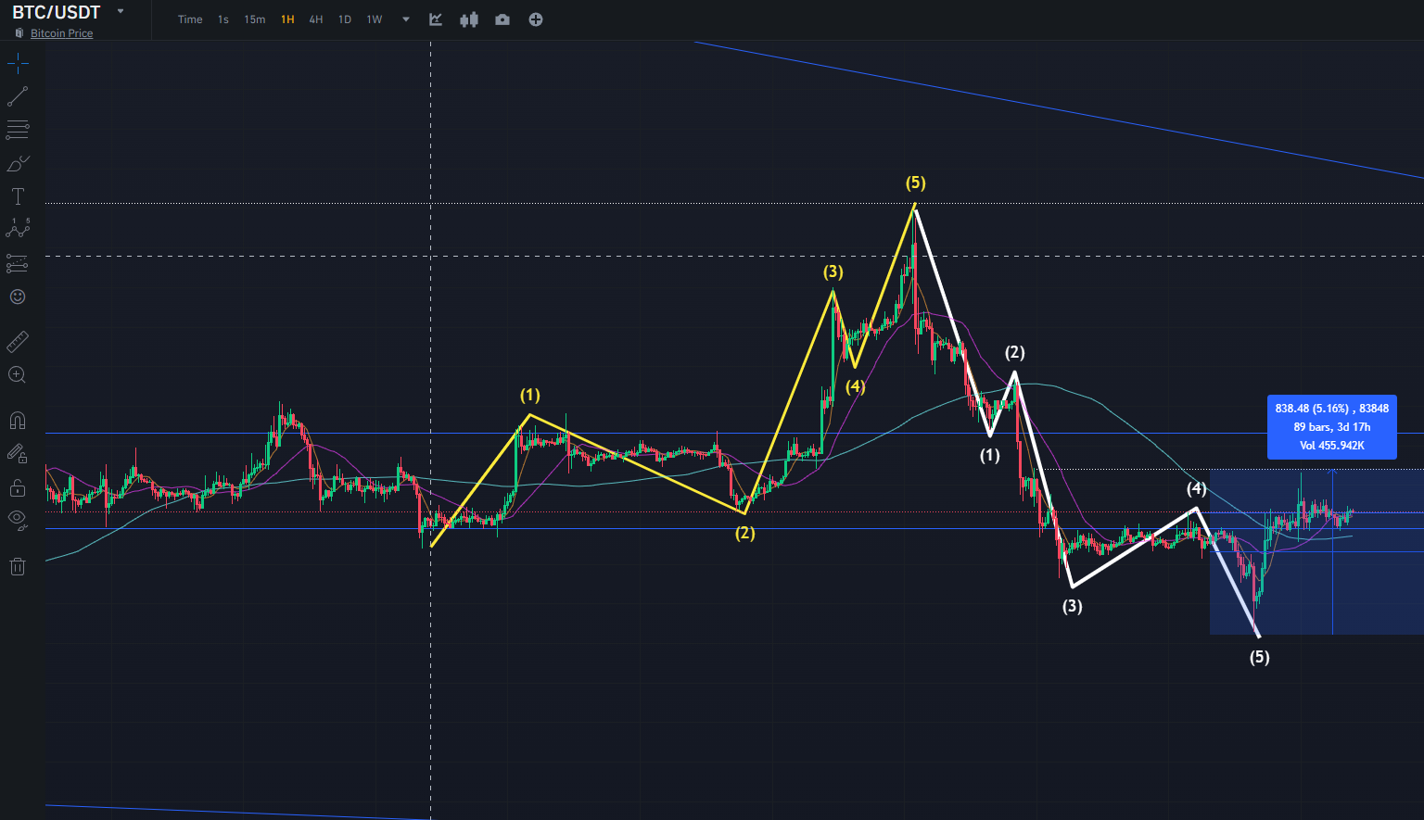Select the 4H interval
This screenshot has width=1424, height=820.
[316, 19]
